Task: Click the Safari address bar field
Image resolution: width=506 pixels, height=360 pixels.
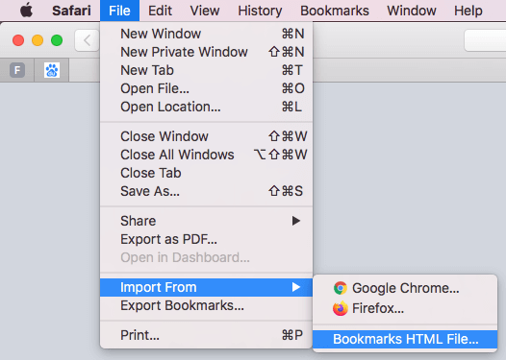Action: 485,40
